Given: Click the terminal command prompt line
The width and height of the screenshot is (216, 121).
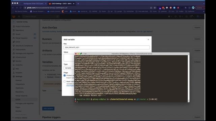Looking at the screenshot, I should [x=116, y=99].
